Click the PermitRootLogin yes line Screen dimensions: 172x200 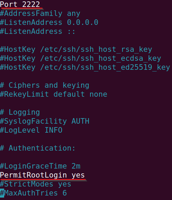(42, 175)
